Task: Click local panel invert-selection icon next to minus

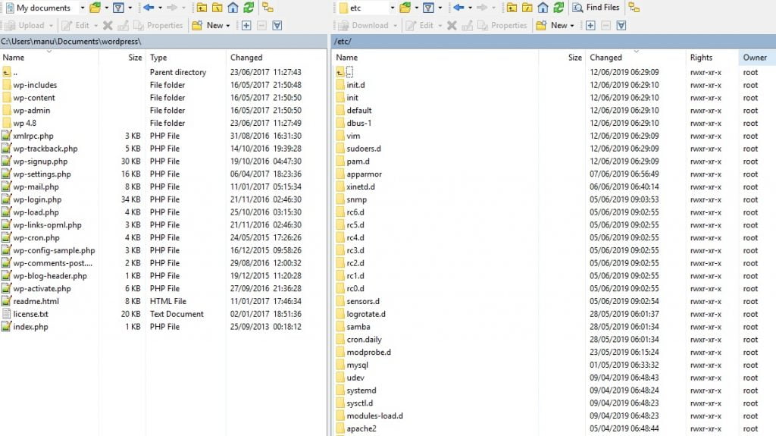Action: pos(277,25)
